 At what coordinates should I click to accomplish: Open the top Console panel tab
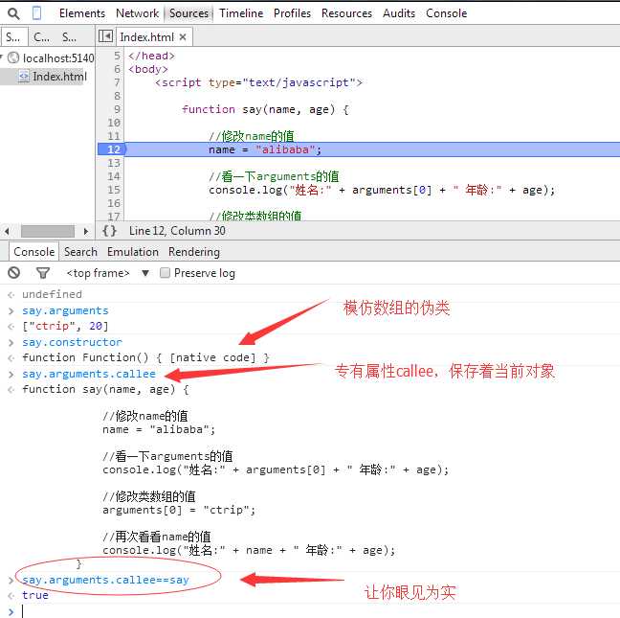click(447, 13)
